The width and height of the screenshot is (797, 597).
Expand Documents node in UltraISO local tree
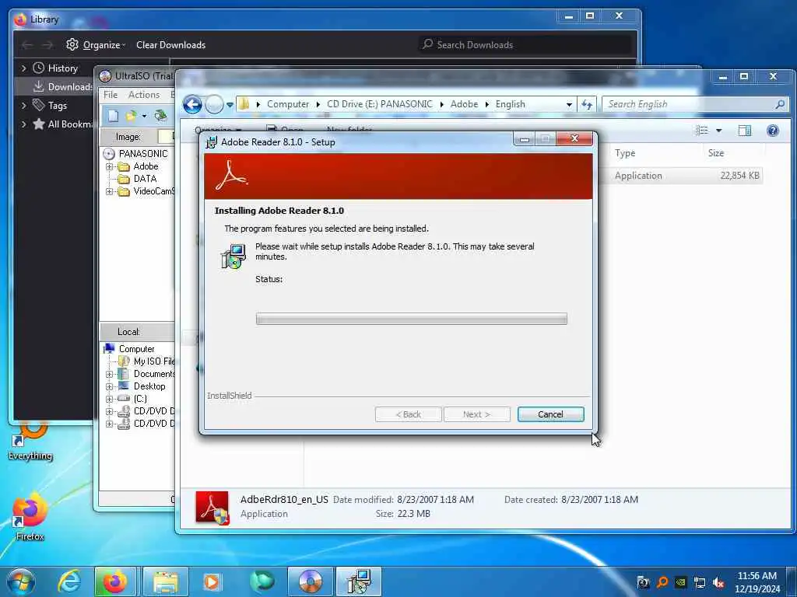tap(109, 374)
